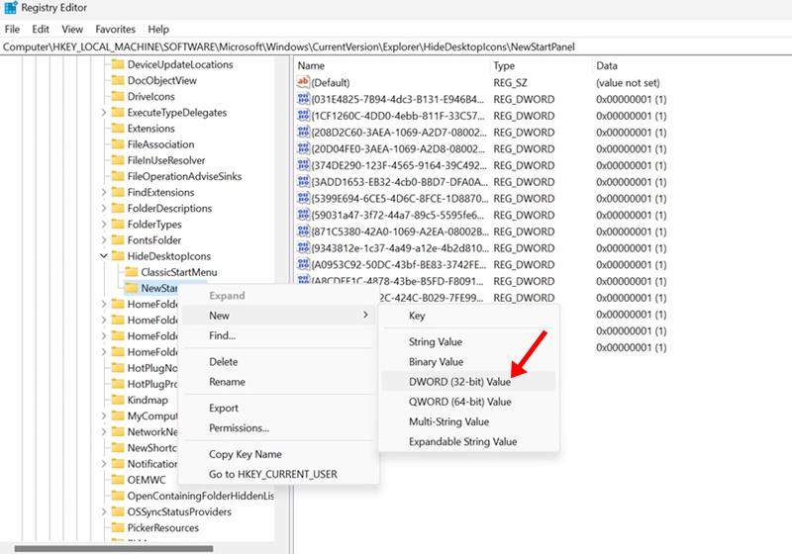Click the Registry Editor app icon in title bar
The height and width of the screenshot is (554, 792).
pos(10,8)
